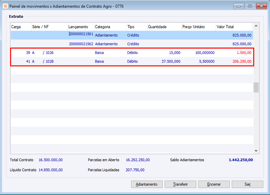This screenshot has height=195, width=270.
Task: Click the Preço Unitário column header
Action: click(199, 27)
